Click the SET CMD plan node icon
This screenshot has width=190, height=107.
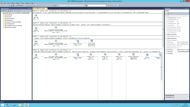36,15
